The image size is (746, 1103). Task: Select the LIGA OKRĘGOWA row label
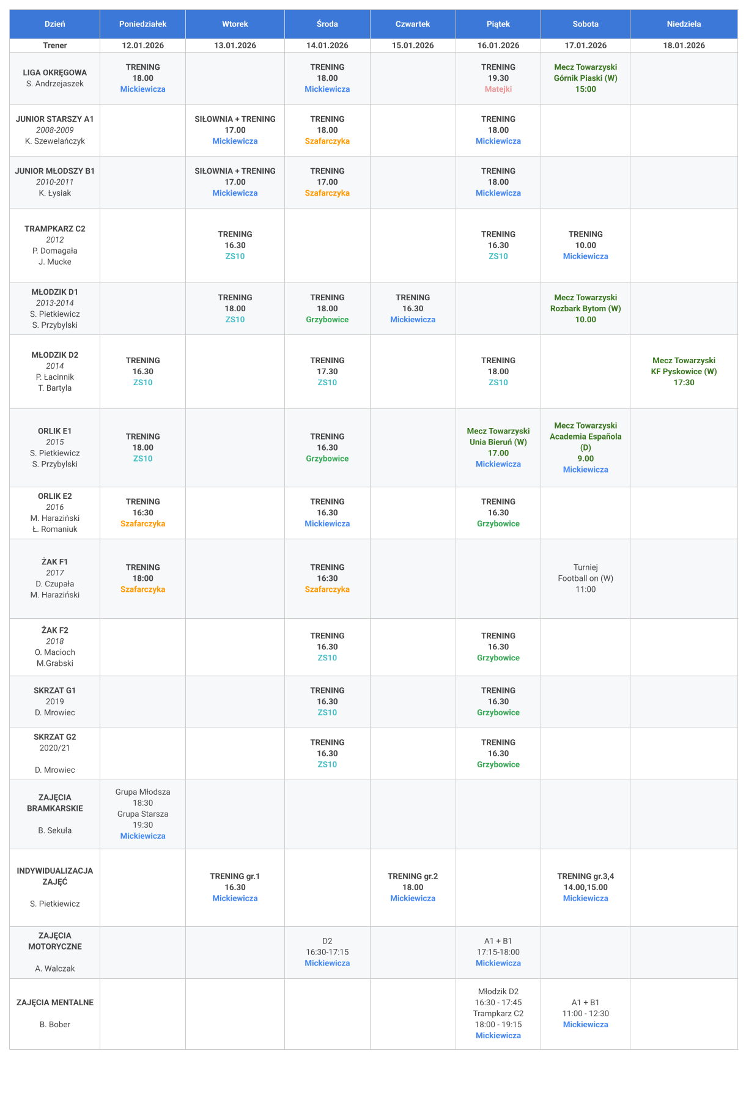pyautogui.click(x=55, y=78)
